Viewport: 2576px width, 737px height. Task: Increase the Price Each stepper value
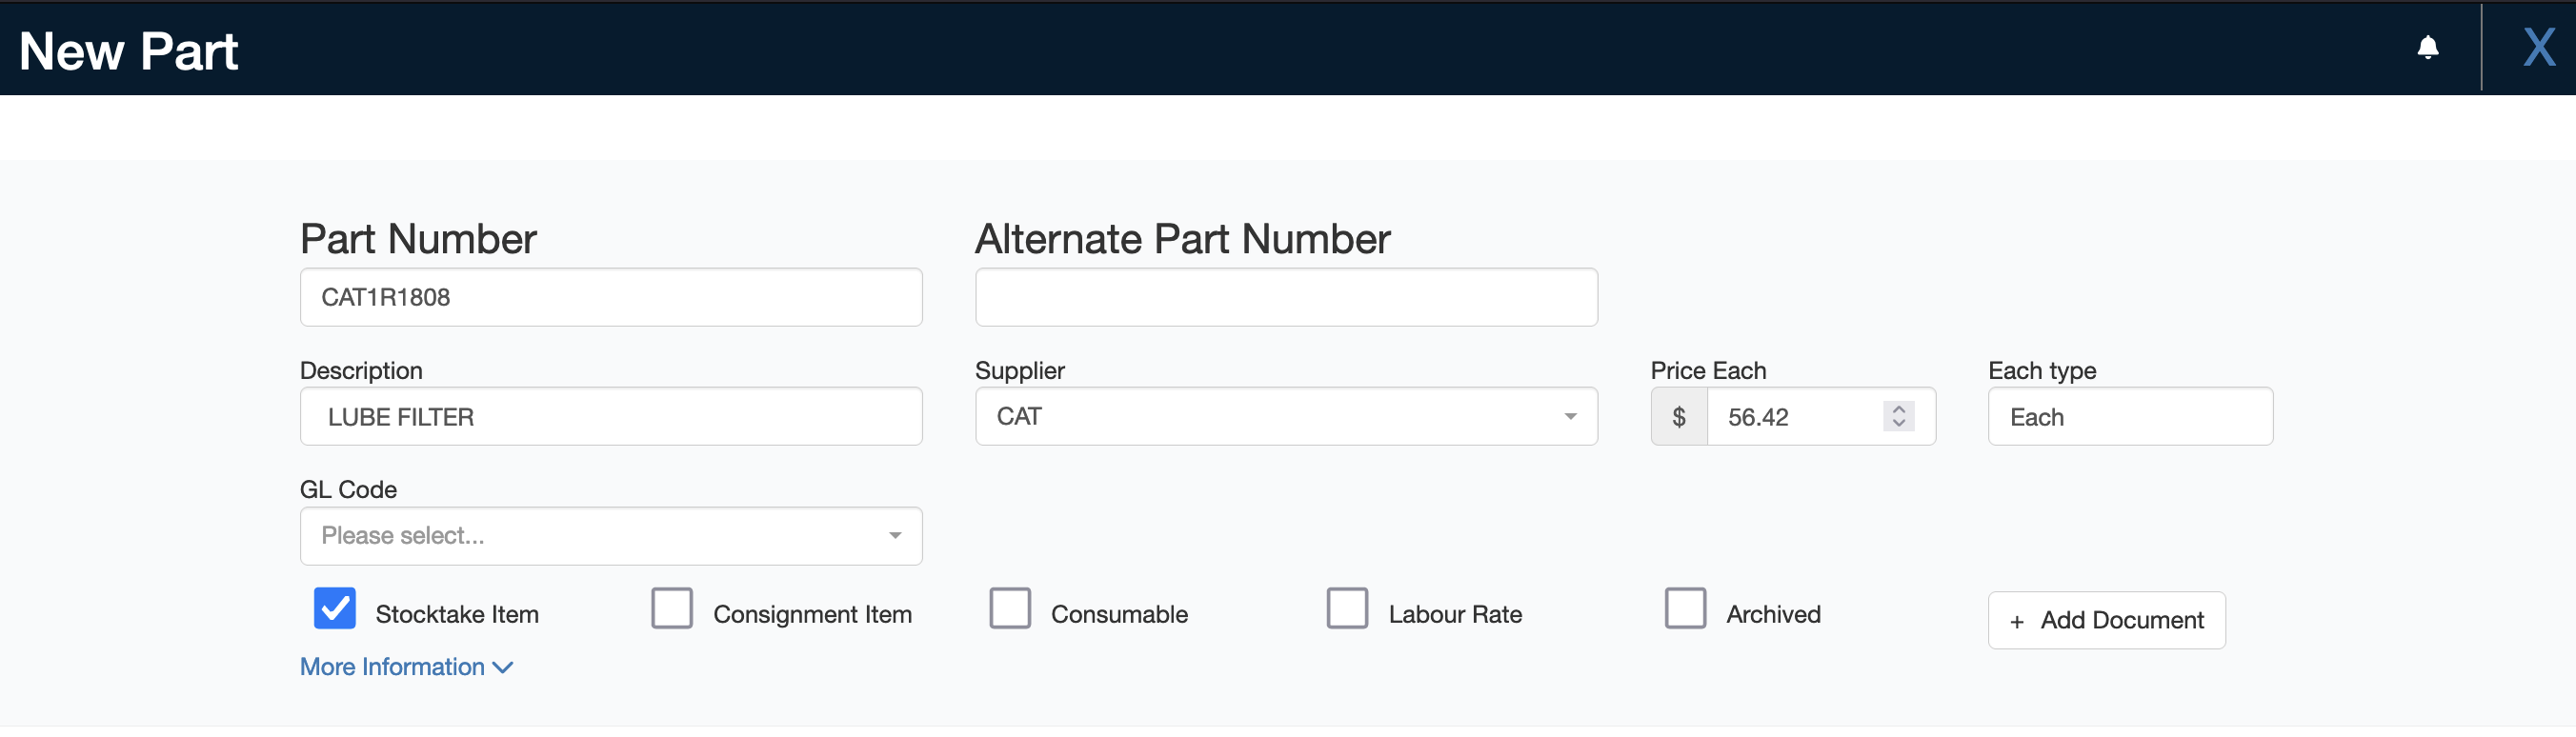(x=1898, y=409)
